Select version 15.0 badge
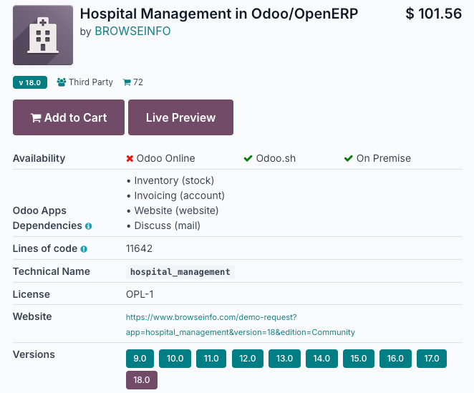 click(x=359, y=359)
